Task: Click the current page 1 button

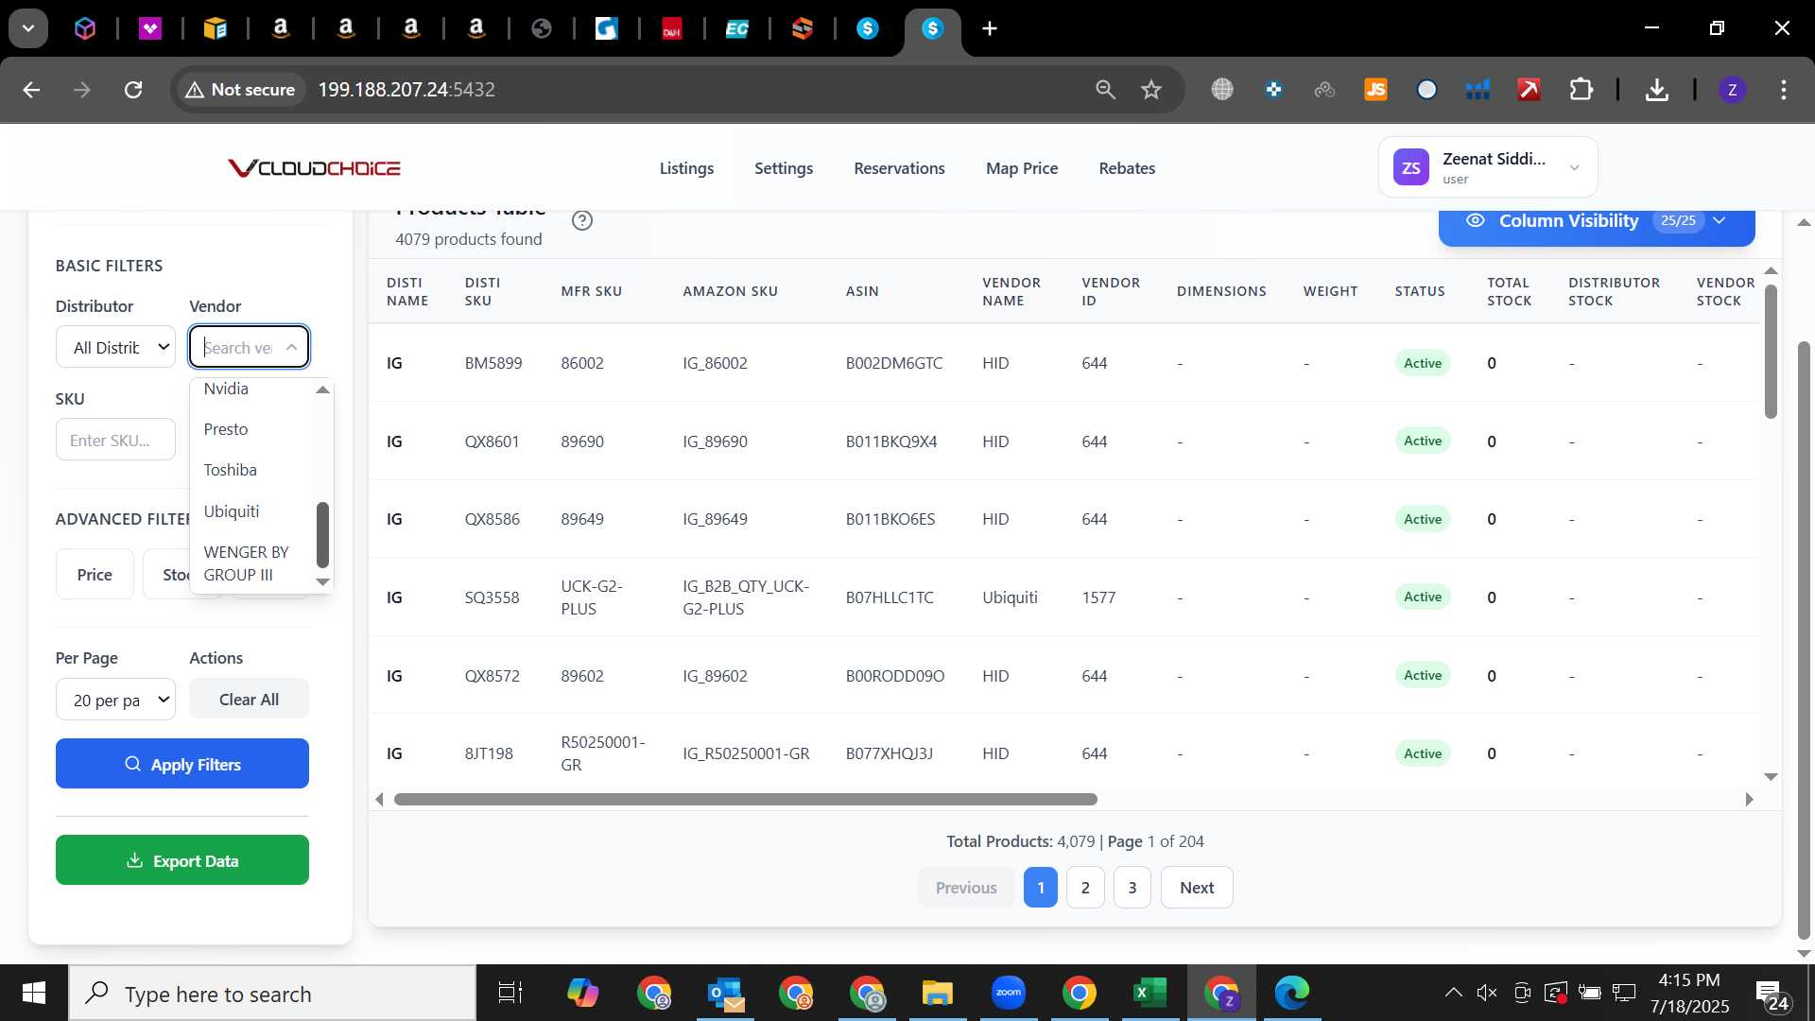Action: (x=1040, y=888)
